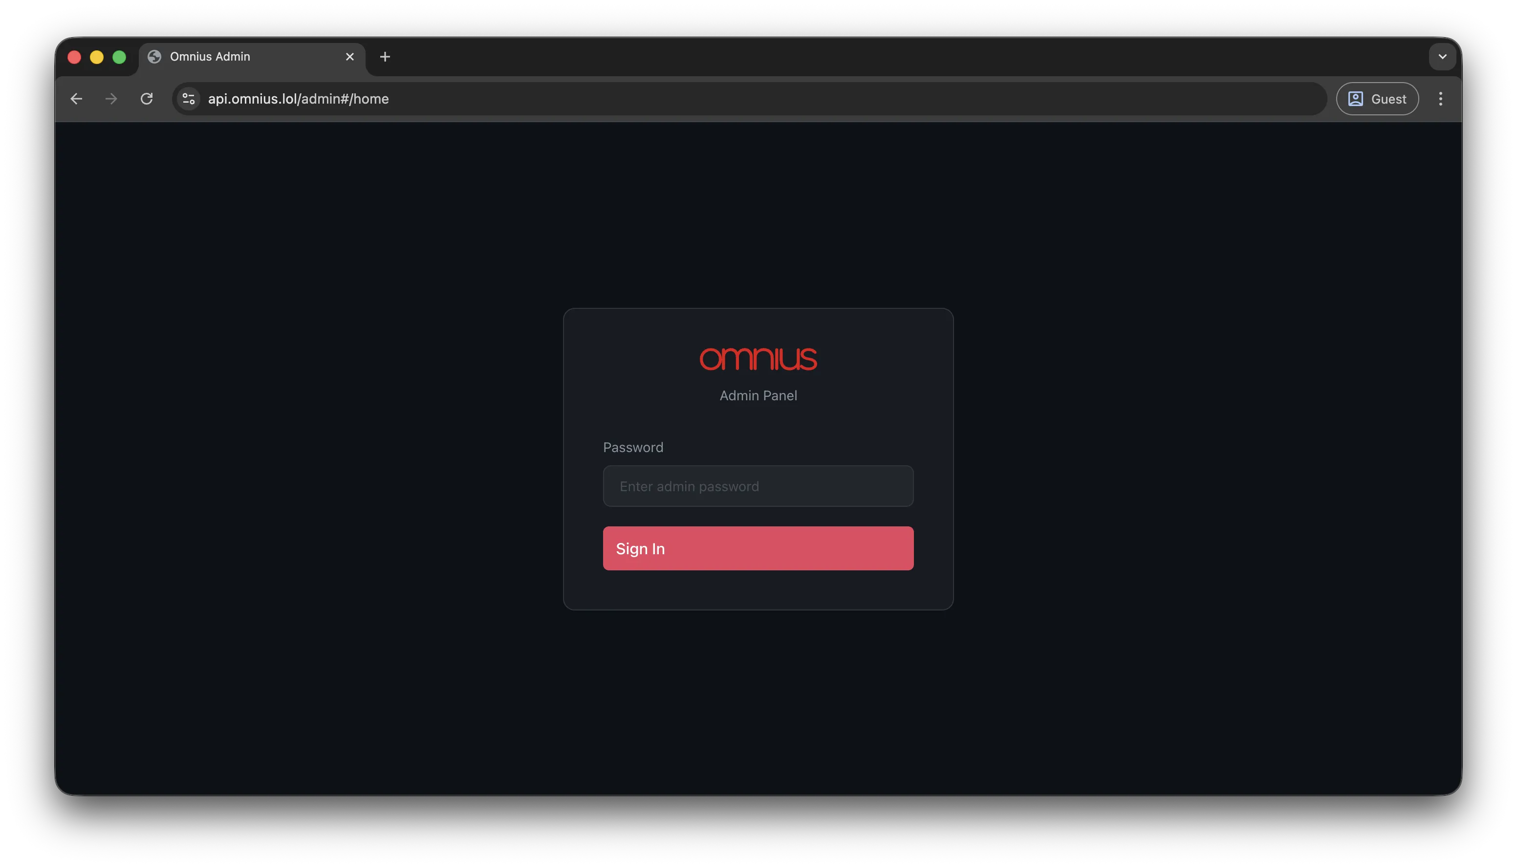Image resolution: width=1517 pixels, height=868 pixels.
Task: Click inside the admin password field
Action: tap(758, 486)
